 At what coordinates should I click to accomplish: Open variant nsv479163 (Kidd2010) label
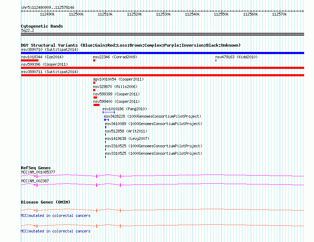(x=236, y=57)
